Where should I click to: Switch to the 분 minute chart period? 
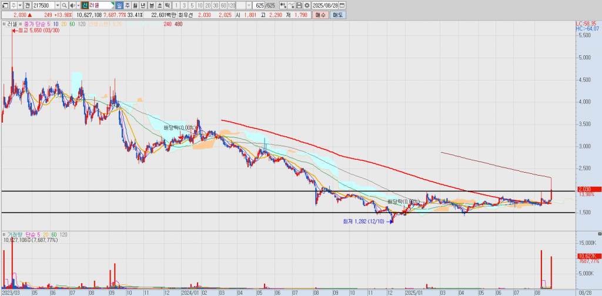tap(152, 5)
